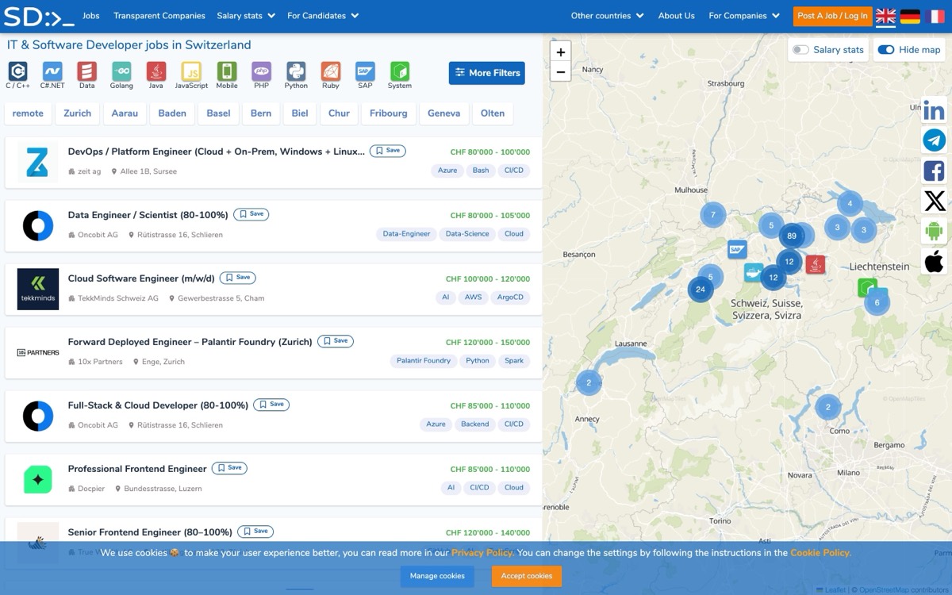952x595 pixels.
Task: Open the For Candidates dropdown
Action: pos(323,16)
